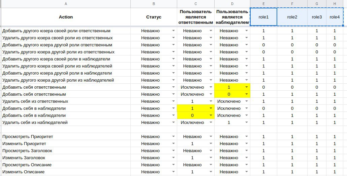Select the role4 header cell
The height and width of the screenshot is (176, 347).
point(335,17)
